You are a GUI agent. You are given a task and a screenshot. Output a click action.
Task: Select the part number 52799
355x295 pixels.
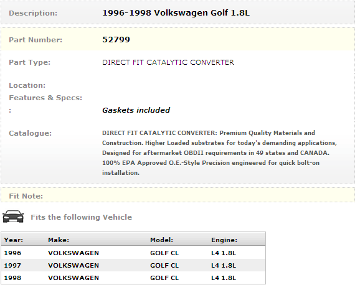[116, 40]
